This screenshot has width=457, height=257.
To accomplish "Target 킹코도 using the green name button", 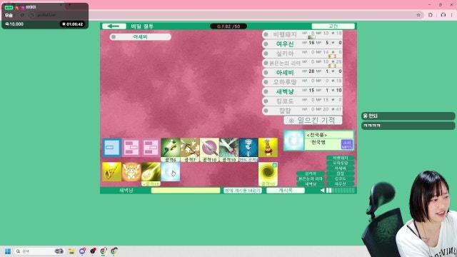I will click(340, 179).
